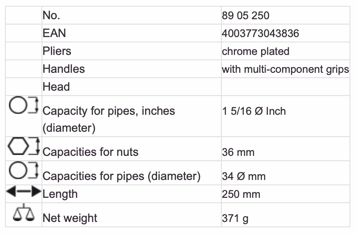This screenshot has height=234, width=358.
Task: Click the 'Capacities for nuts' label
Action: [x=90, y=152]
